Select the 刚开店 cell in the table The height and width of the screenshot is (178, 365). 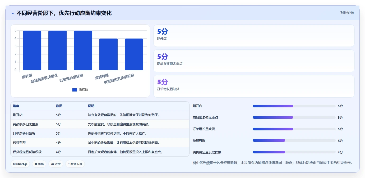point(18,115)
